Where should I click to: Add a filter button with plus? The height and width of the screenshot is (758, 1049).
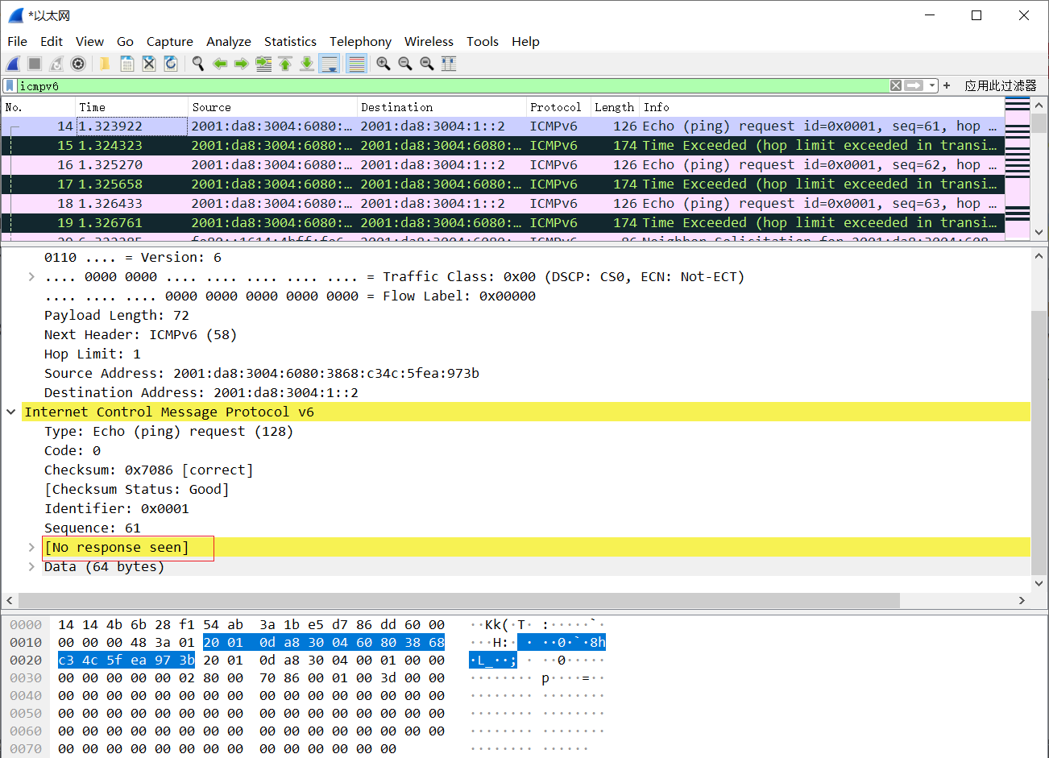(x=947, y=85)
